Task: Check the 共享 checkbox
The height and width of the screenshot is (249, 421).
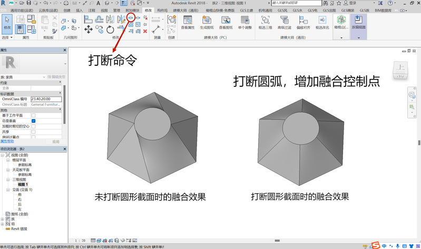Action: 34,132
